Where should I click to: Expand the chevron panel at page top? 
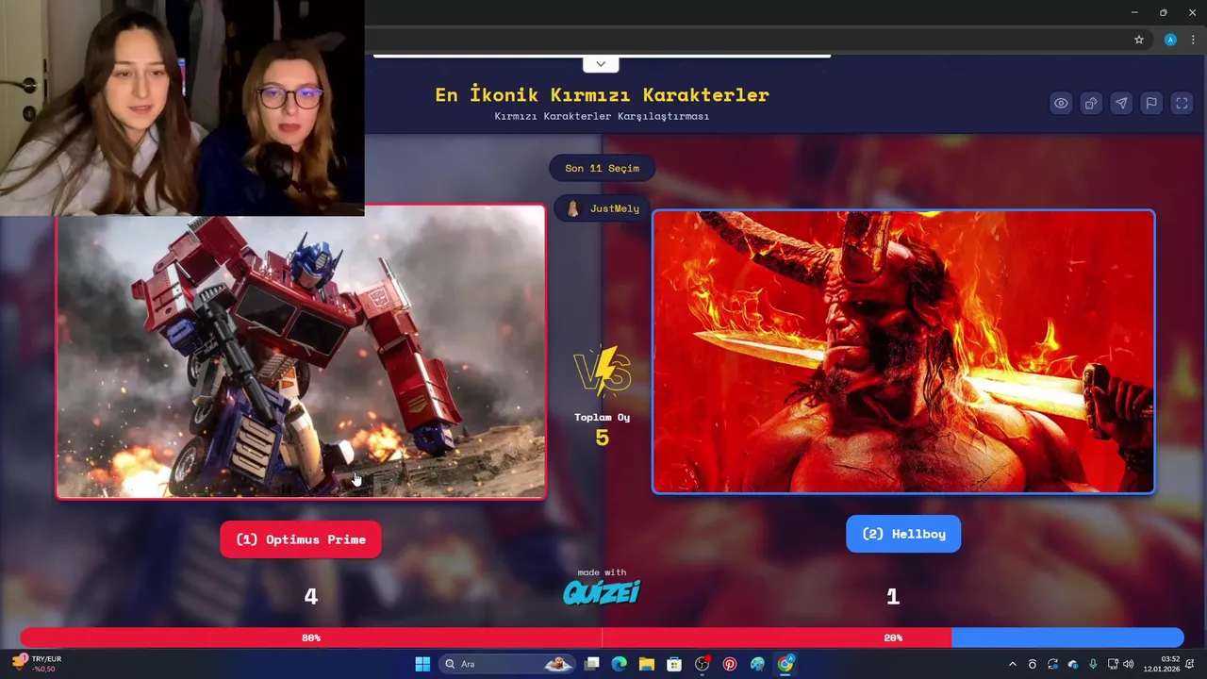[x=601, y=64]
